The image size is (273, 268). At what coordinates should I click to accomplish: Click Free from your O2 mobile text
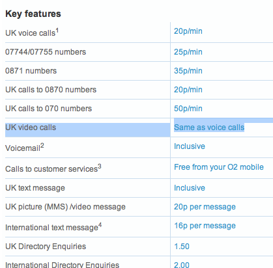[x=219, y=167]
